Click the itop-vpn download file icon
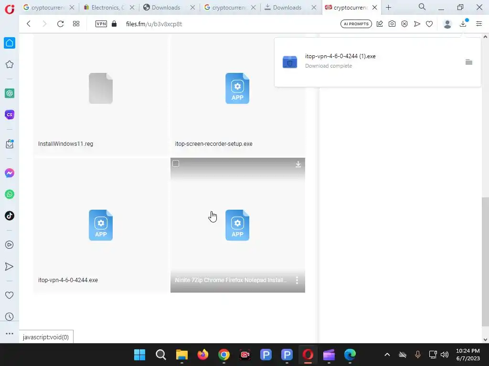 pyautogui.click(x=290, y=61)
